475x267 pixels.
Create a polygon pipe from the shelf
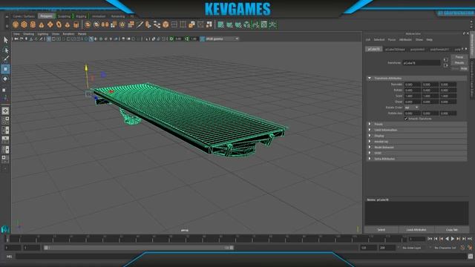coord(76,24)
